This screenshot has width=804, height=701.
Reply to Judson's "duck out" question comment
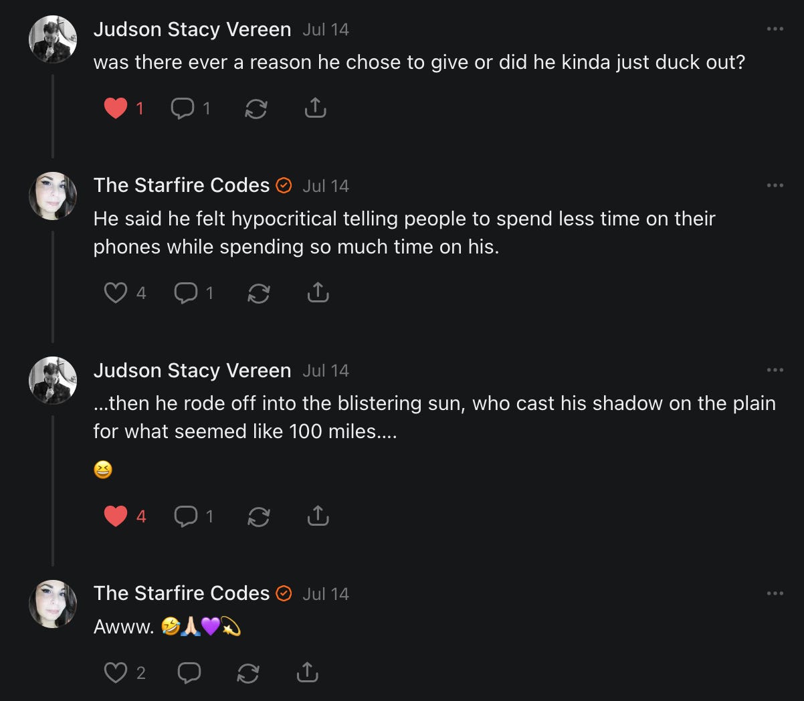[x=183, y=108]
